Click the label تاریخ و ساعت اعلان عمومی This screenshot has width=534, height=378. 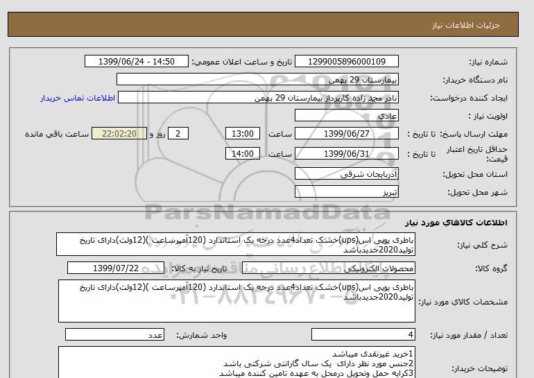242,62
